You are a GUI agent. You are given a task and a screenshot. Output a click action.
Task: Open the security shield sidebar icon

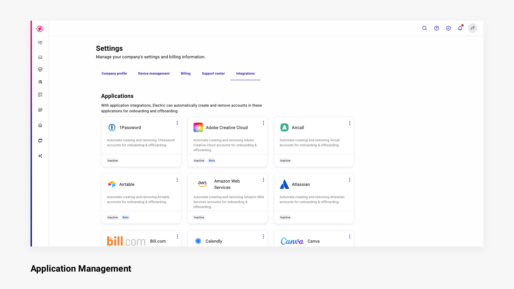click(x=40, y=70)
